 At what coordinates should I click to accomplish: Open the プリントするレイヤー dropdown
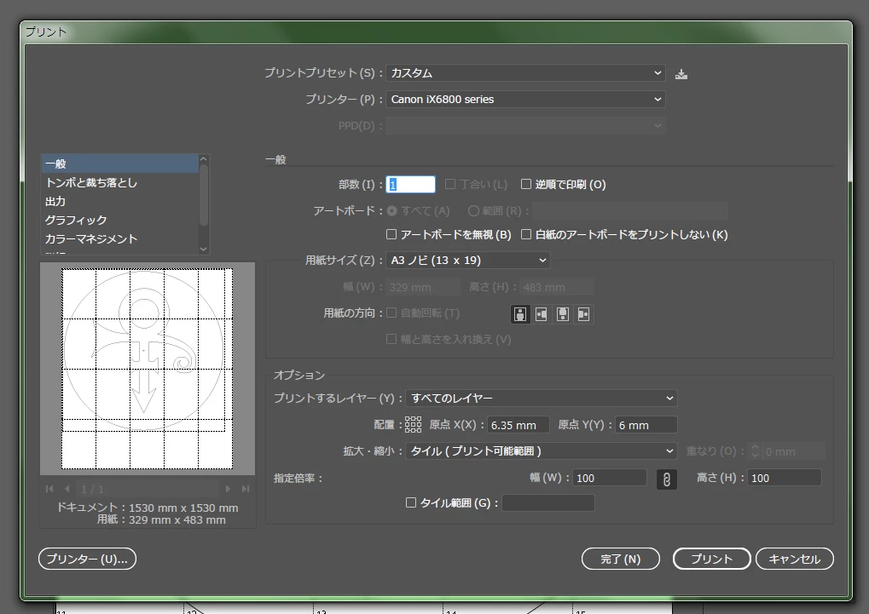(x=542, y=398)
